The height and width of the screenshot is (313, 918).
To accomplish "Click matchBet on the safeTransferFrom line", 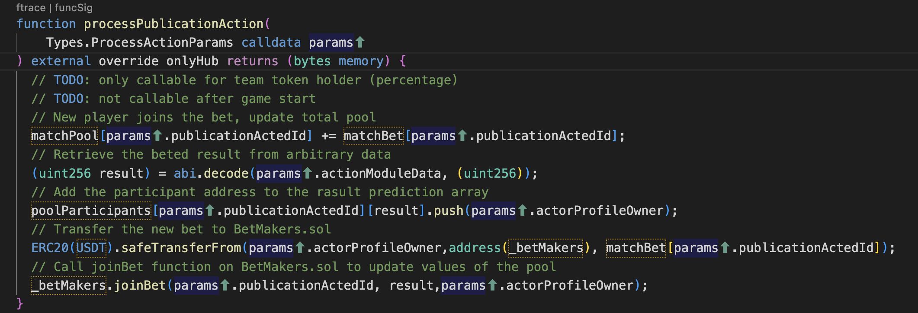I will [636, 248].
